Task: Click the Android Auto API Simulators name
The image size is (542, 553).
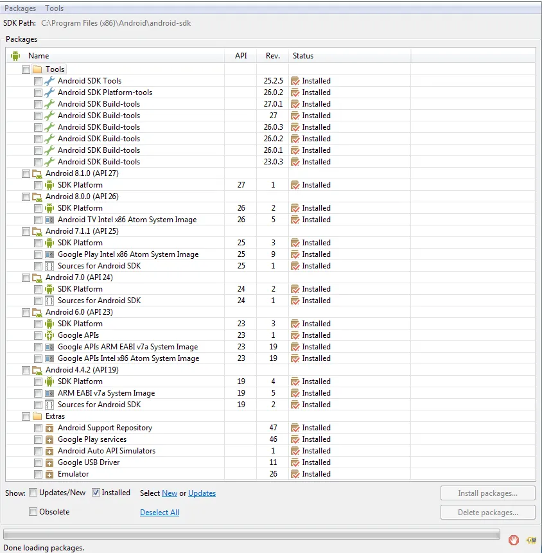Action: (107, 451)
